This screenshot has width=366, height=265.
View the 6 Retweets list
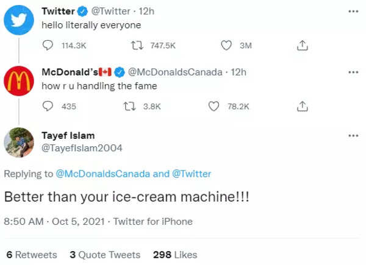pos(31,255)
